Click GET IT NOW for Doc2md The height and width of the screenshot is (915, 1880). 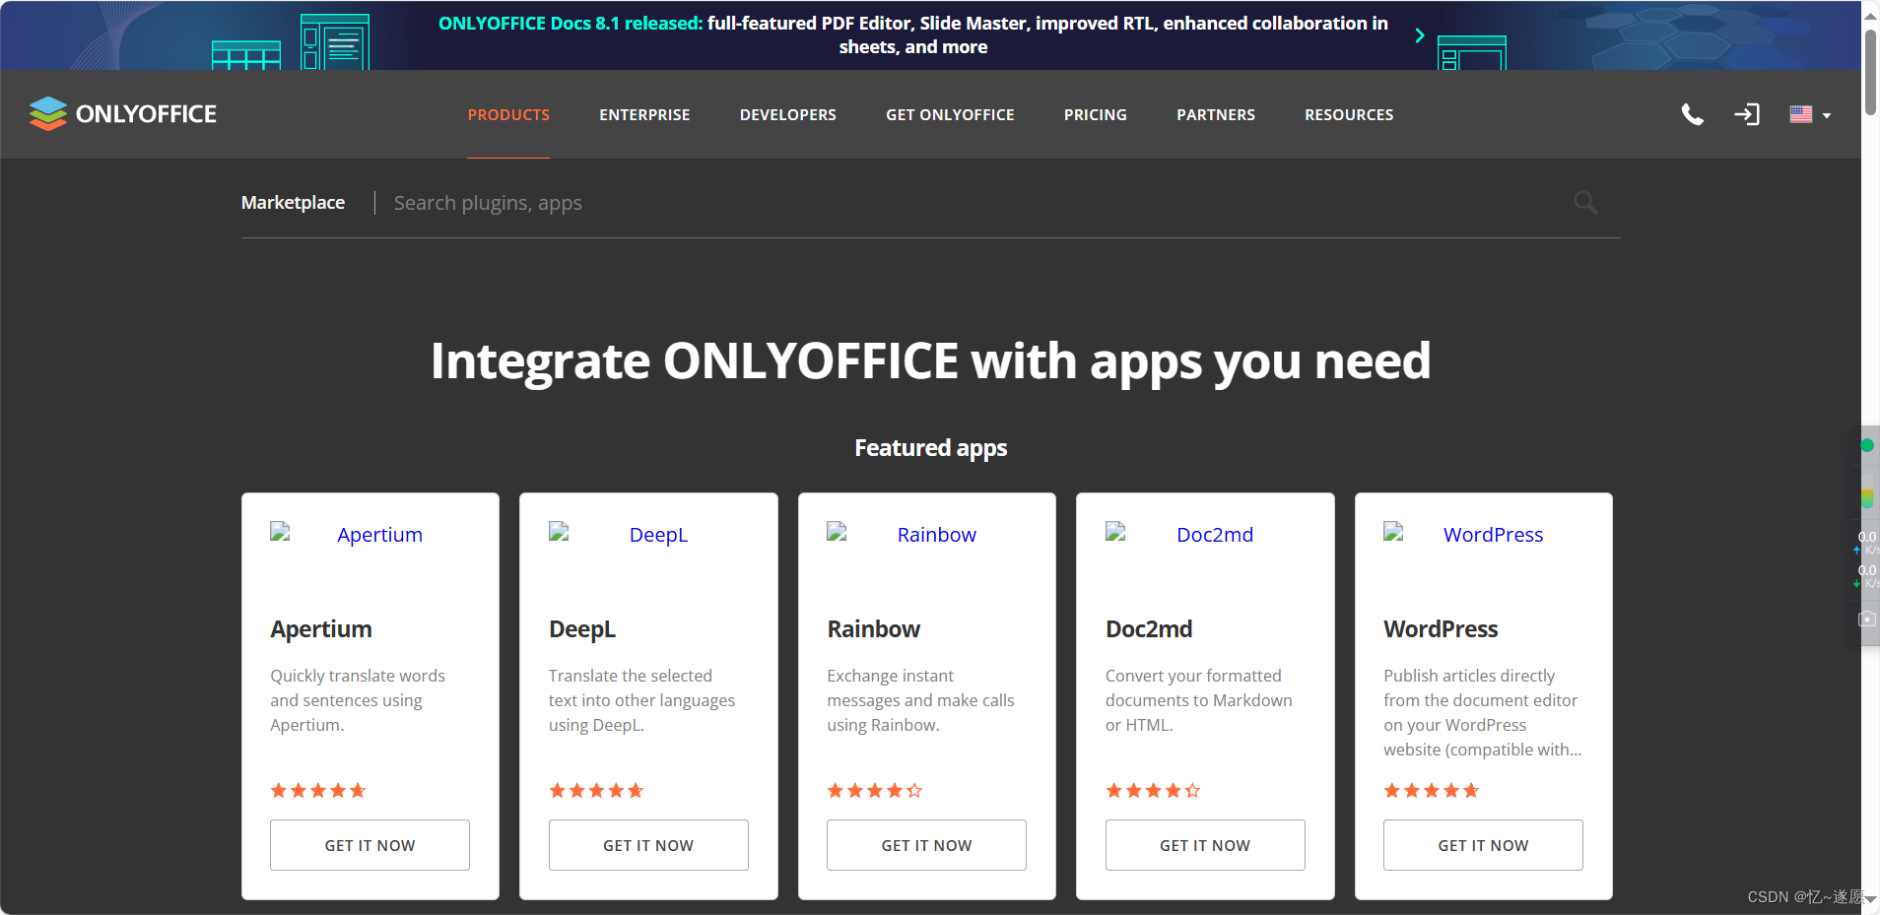[1205, 845]
